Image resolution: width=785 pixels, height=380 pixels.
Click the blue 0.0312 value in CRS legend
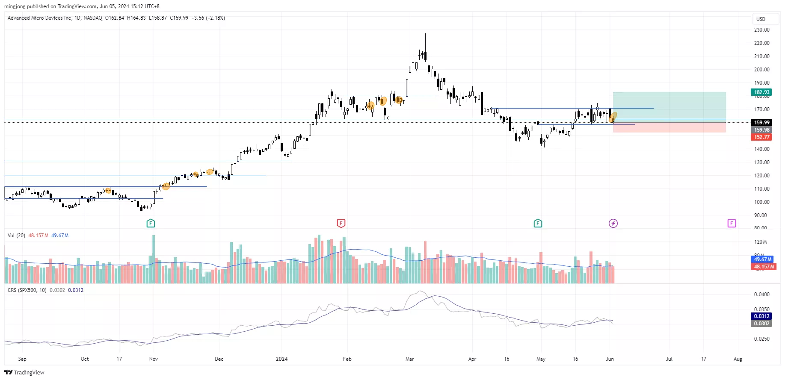[76, 290]
